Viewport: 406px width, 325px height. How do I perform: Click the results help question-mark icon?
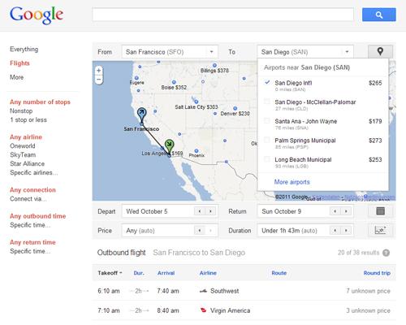(x=386, y=253)
